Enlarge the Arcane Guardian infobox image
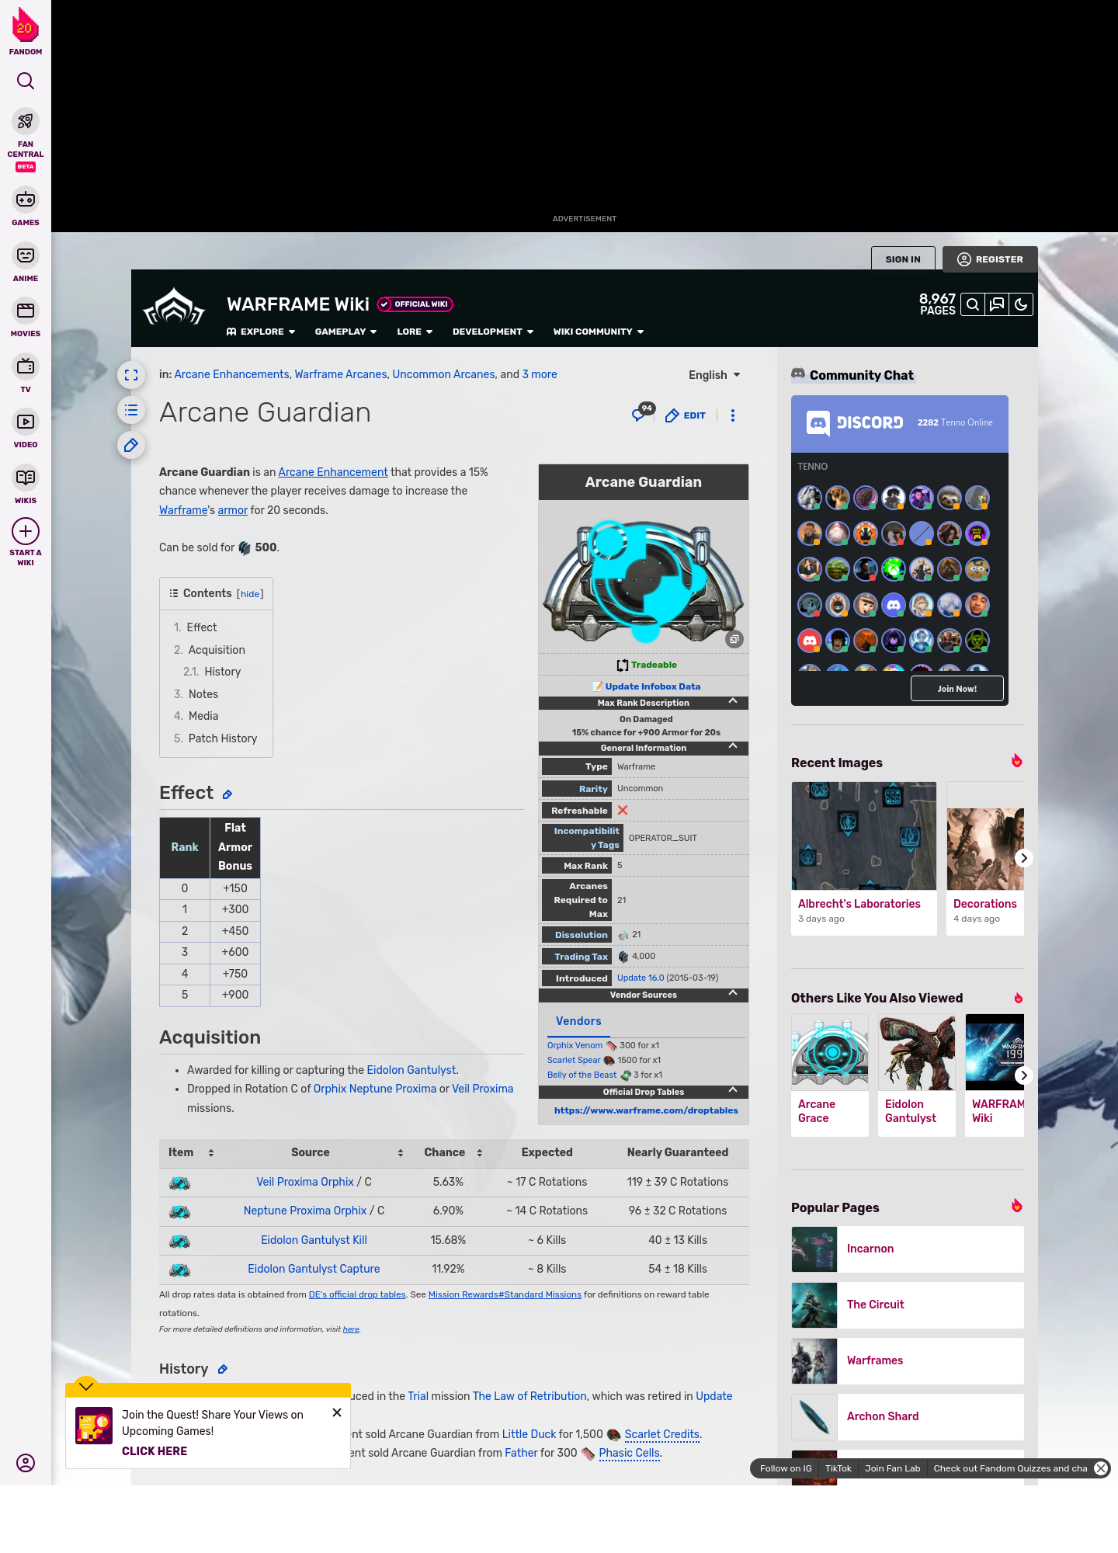Screen dimensions: 1118x1553 coord(734,639)
